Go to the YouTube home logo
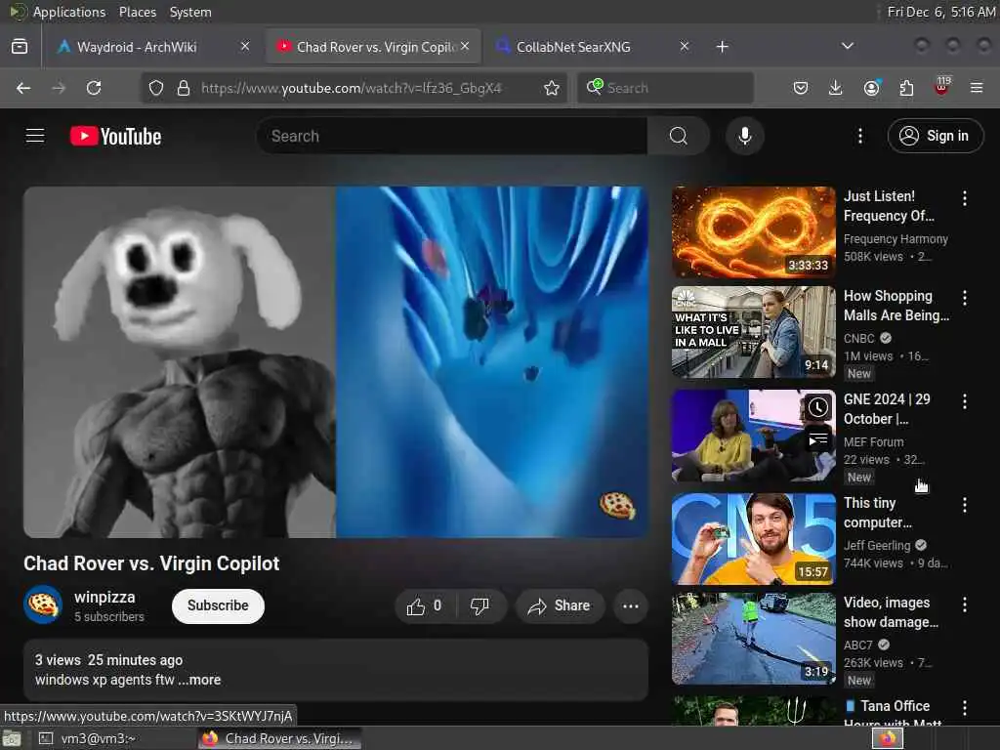 pos(116,136)
